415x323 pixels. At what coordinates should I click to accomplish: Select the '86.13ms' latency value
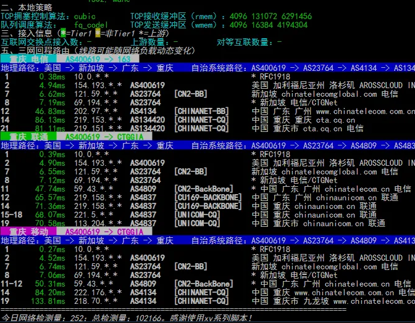point(50,120)
